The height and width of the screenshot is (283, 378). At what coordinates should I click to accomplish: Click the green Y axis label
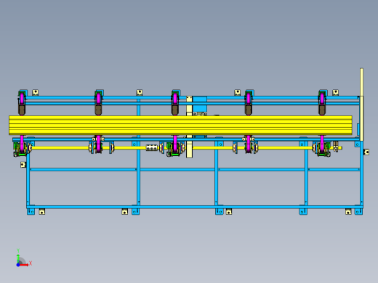18,250
